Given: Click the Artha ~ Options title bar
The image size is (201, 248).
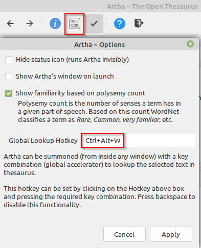Looking at the screenshot, I should tap(99, 44).
